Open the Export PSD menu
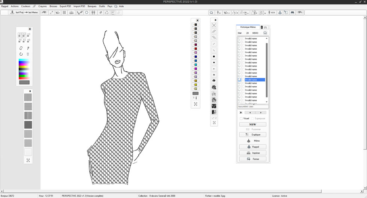 coord(65,6)
